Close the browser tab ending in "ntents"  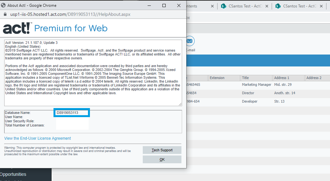click(x=212, y=6)
